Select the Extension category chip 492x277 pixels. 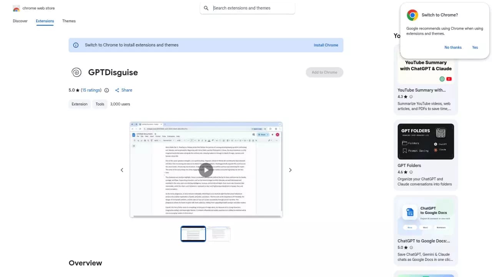pyautogui.click(x=80, y=104)
